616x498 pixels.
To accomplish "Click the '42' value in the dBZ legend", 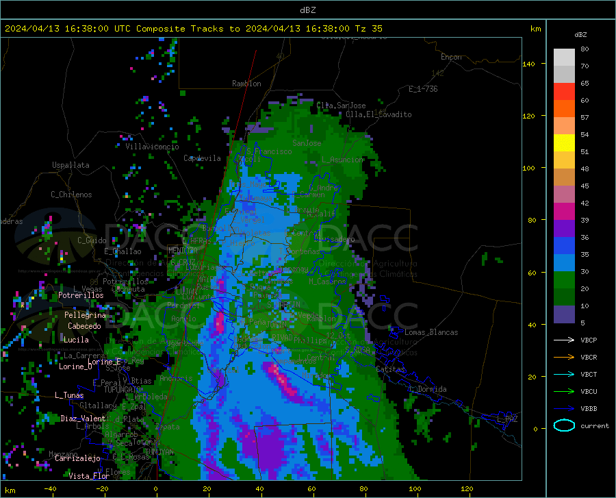I will 585,203.
